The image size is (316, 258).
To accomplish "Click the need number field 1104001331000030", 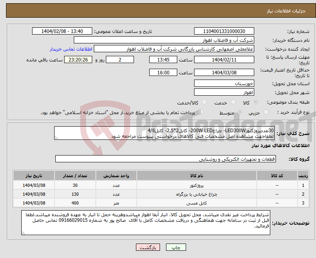I will pos(224,31).
